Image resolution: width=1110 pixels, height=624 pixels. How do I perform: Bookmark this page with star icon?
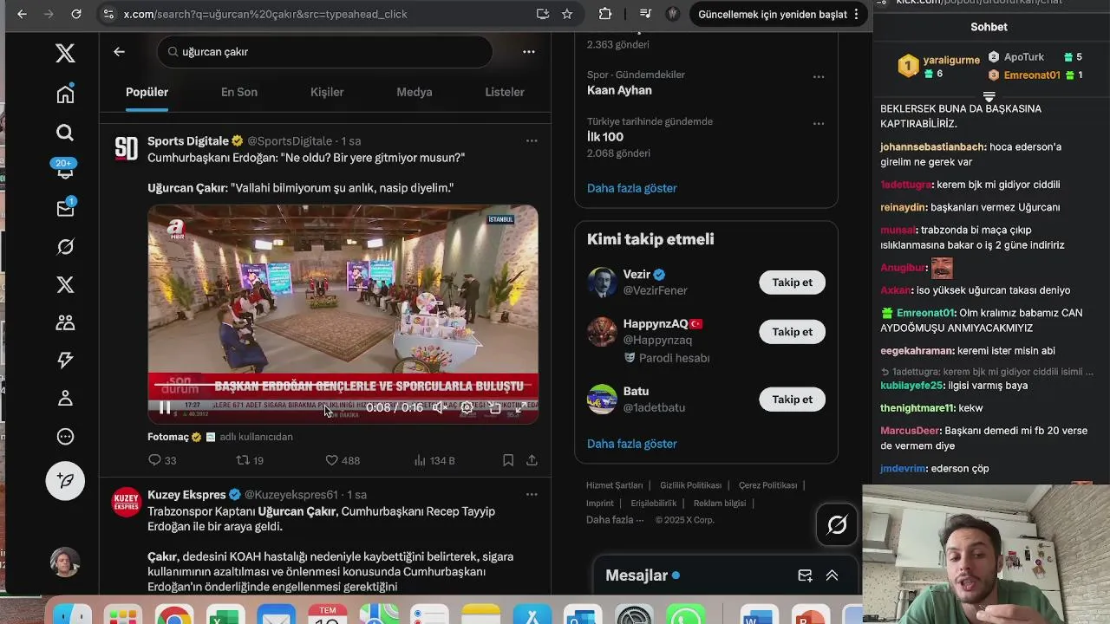coord(567,14)
